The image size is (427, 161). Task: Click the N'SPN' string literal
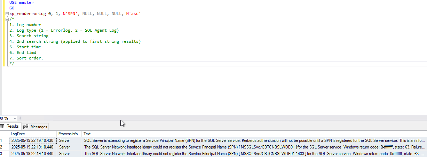tap(71, 14)
